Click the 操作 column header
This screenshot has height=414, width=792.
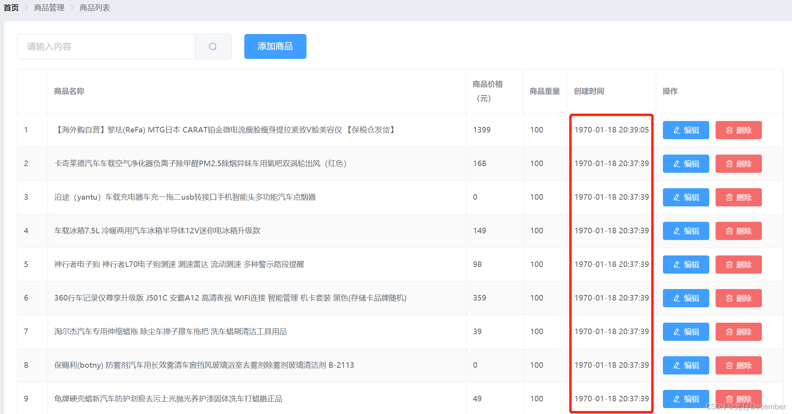point(670,91)
